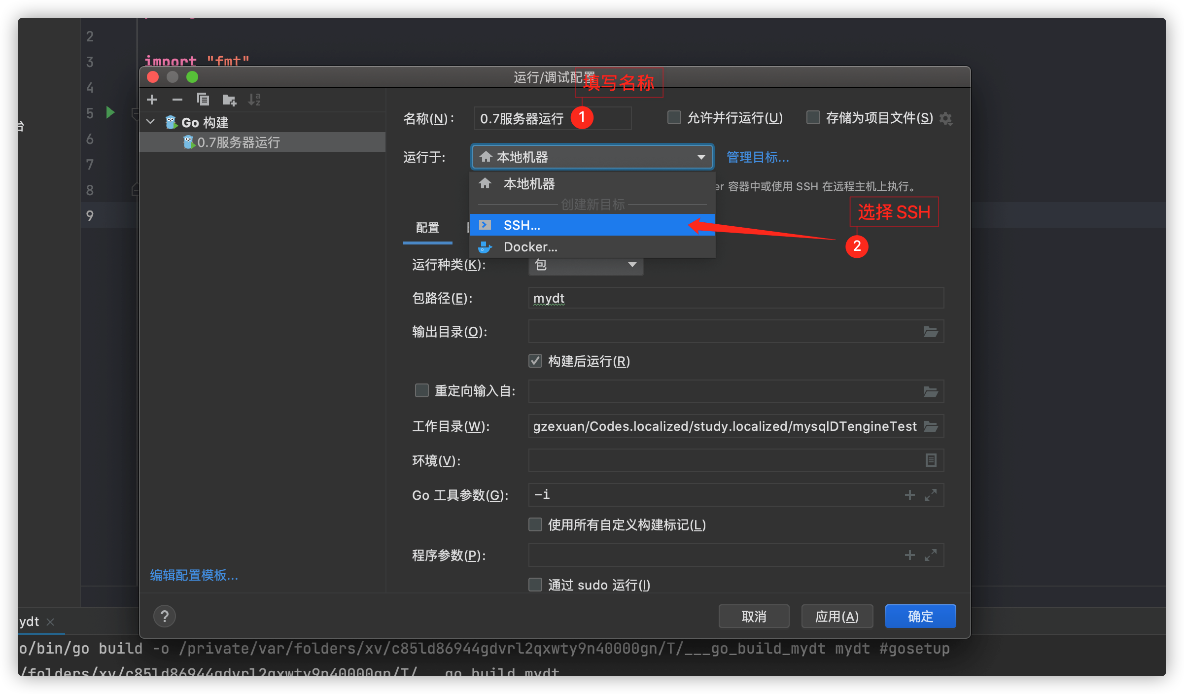Image resolution: width=1184 pixels, height=694 pixels.
Task: Click the Run on target combo box arrow
Action: pyautogui.click(x=701, y=157)
